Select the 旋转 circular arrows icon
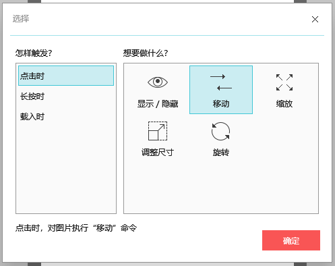Image resolution: width=335 pixels, height=266 pixels. click(x=220, y=131)
